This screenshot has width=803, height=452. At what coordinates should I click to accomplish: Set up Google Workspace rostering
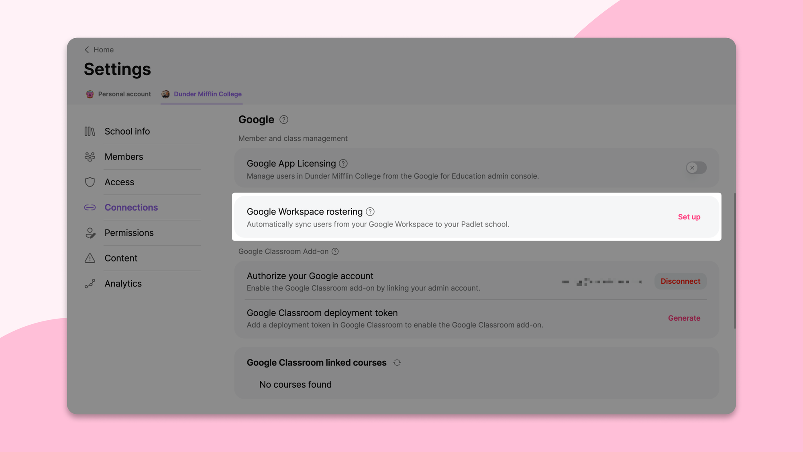689,217
